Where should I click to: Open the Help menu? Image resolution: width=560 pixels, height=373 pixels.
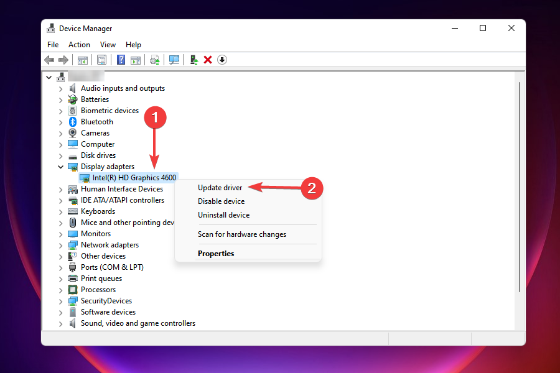click(133, 45)
